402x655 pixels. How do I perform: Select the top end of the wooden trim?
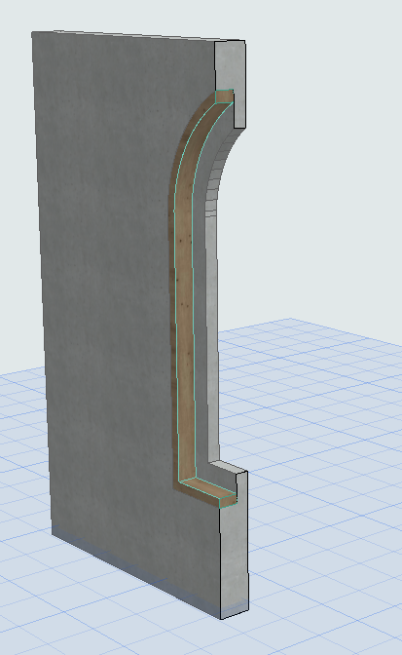[x=224, y=96]
